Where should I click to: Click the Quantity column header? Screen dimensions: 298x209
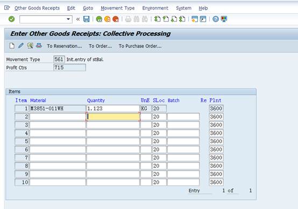coord(96,100)
